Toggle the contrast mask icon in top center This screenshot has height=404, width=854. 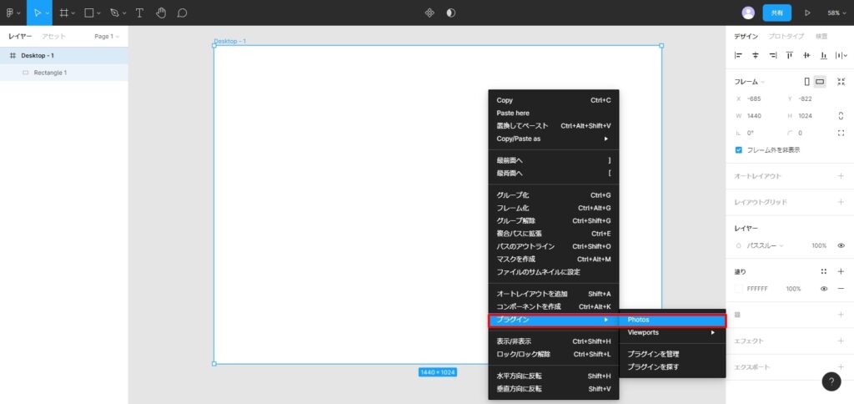pyautogui.click(x=451, y=13)
